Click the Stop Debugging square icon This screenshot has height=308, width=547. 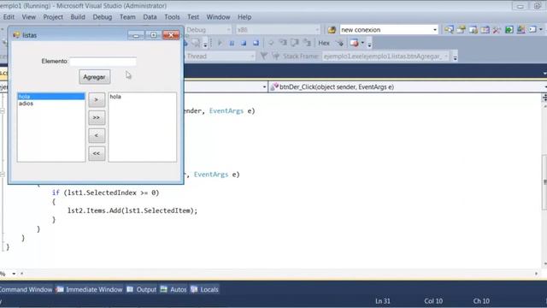[244, 43]
